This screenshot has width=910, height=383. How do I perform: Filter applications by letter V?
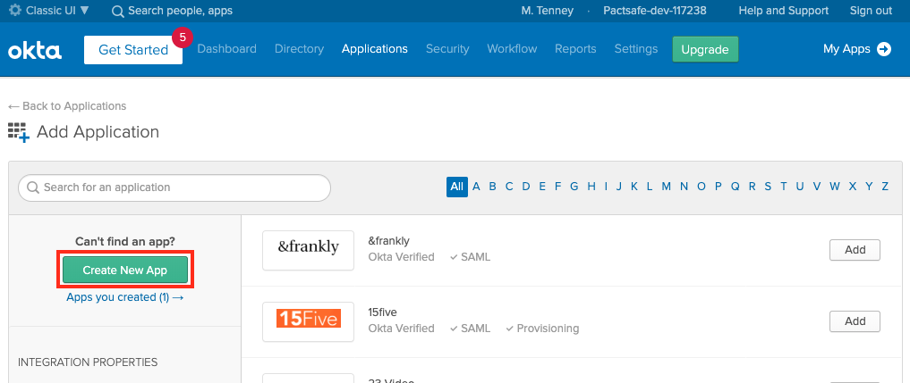[x=817, y=187]
